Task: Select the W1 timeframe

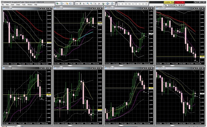Action: coord(143,4)
